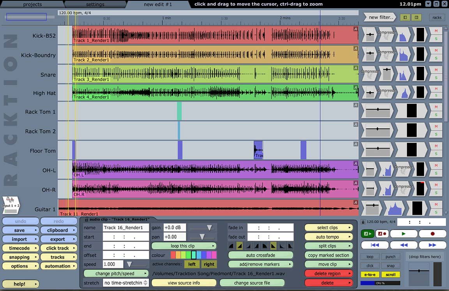Viewport: 449px width, 291px height.
Task: Select the Compressor filter on the High Hat track
Action: (x=387, y=92)
